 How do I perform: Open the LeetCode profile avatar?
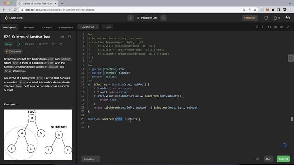pos(288,17)
